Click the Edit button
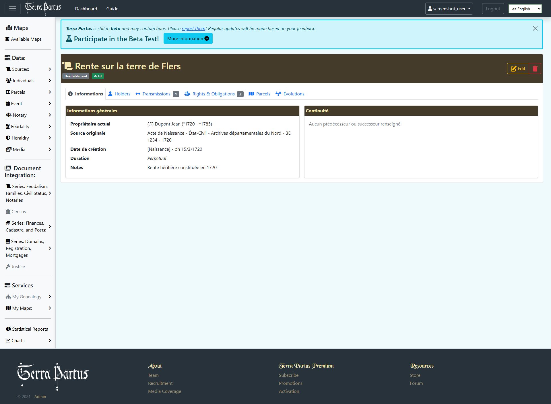The image size is (551, 404). pyautogui.click(x=518, y=68)
